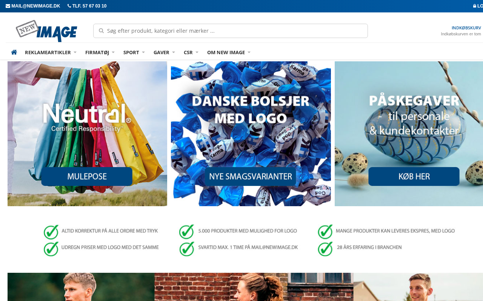
Task: Go to the home page via house icon
Action: click(x=14, y=52)
